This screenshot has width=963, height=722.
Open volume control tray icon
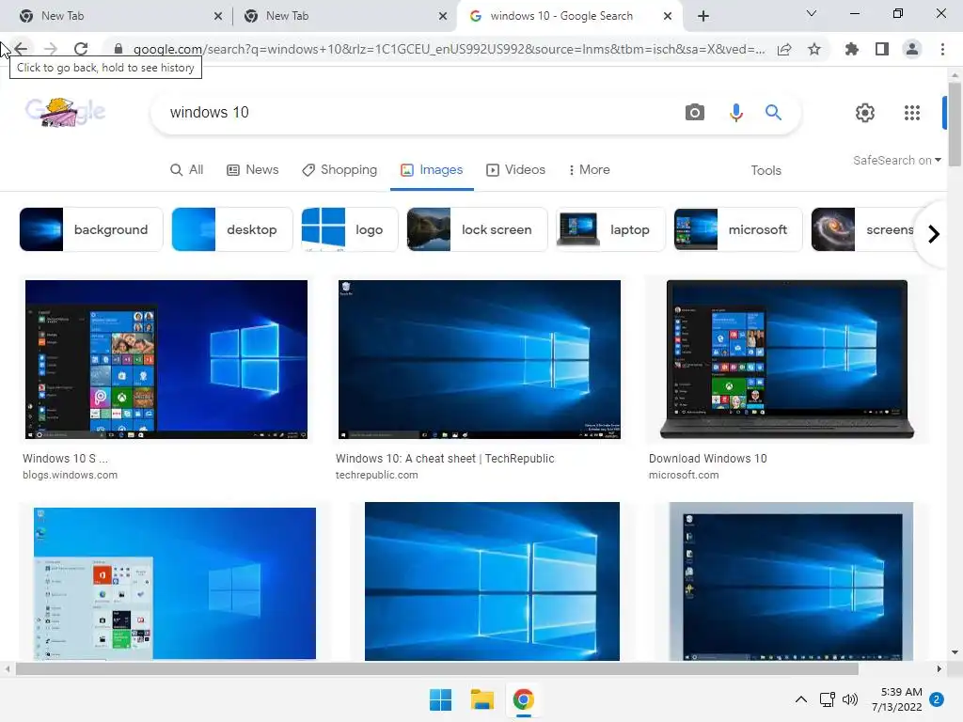(x=850, y=699)
